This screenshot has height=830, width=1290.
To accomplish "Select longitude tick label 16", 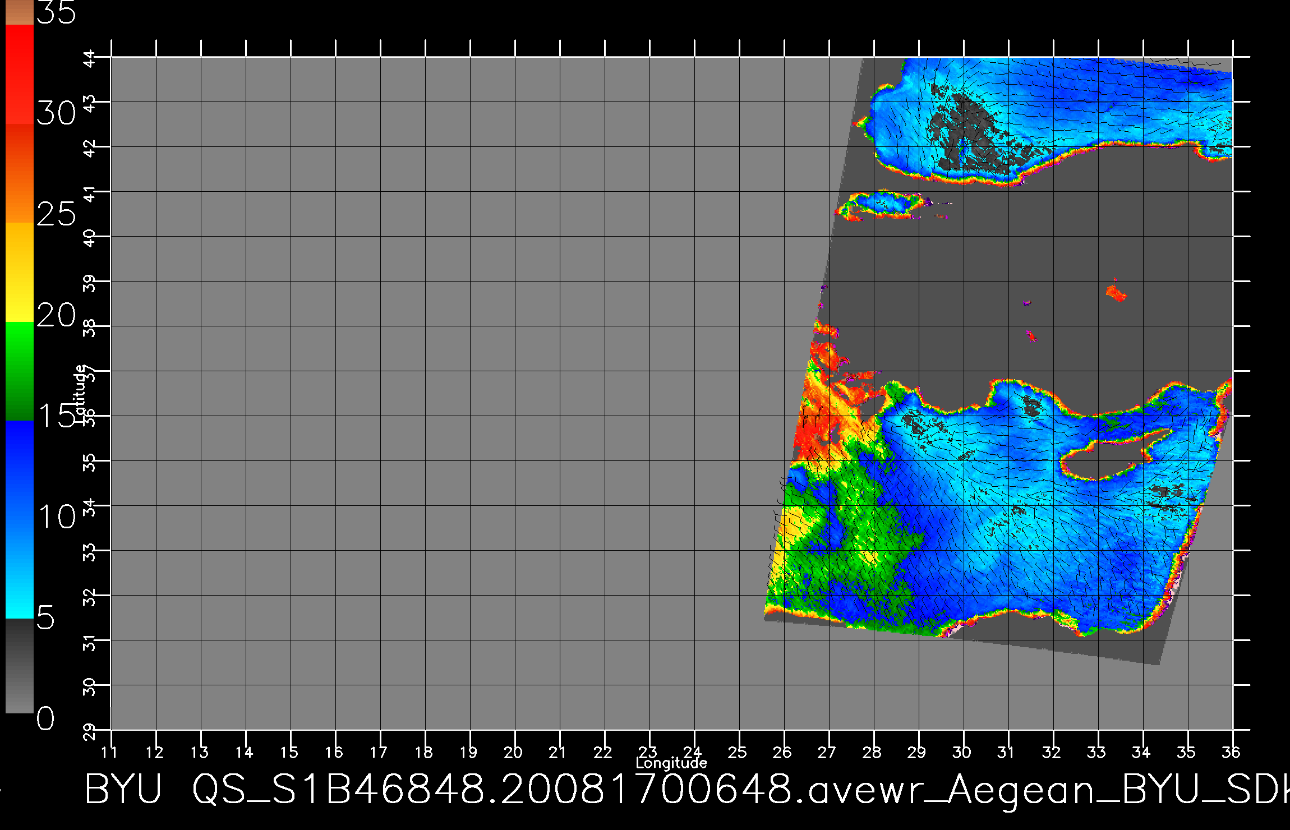I will point(334,752).
